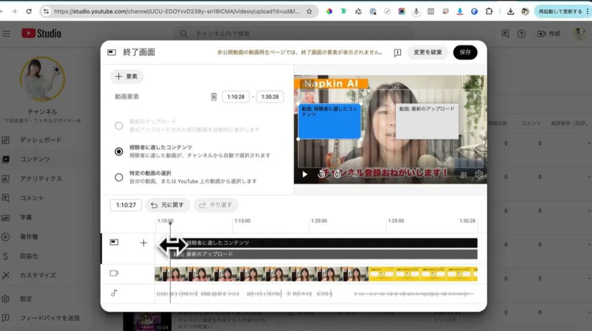
Task: Click the 1:15:00 mark on timeline ruler
Action: click(x=242, y=221)
